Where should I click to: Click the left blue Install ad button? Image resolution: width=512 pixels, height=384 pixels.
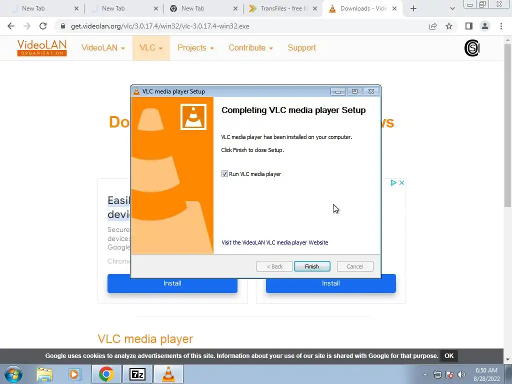tap(172, 283)
